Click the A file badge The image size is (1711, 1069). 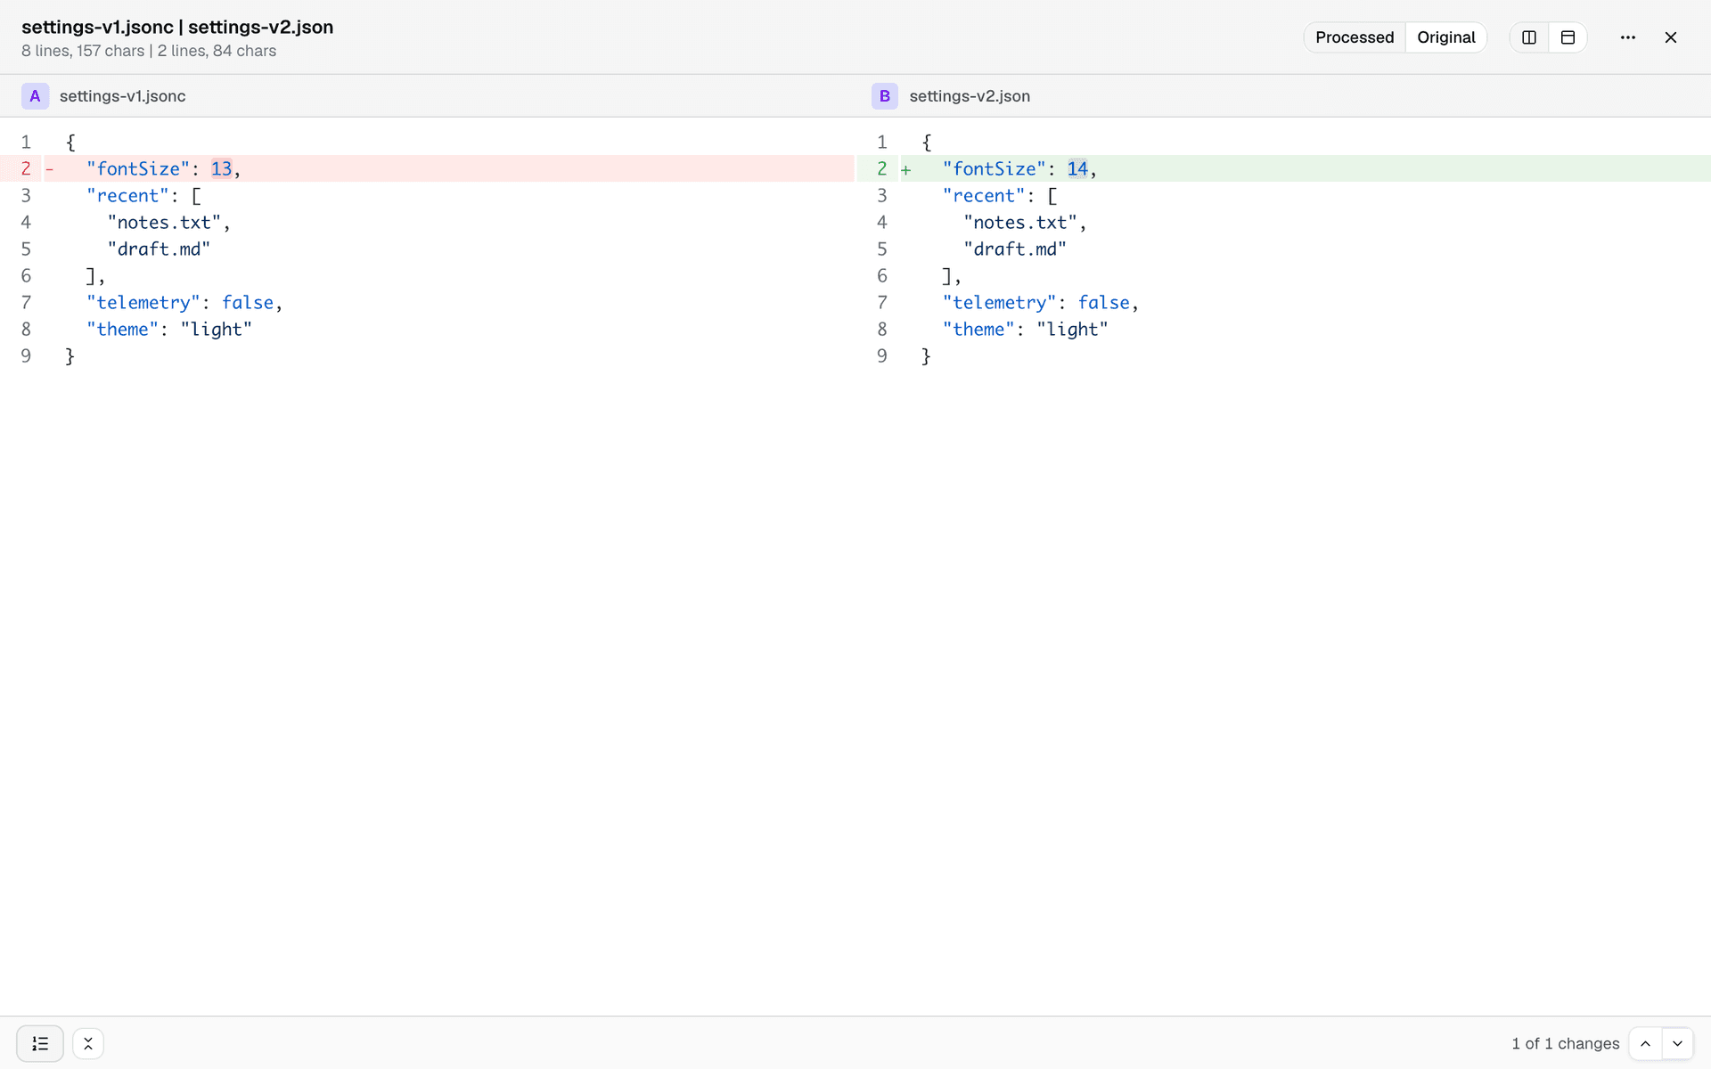(35, 96)
